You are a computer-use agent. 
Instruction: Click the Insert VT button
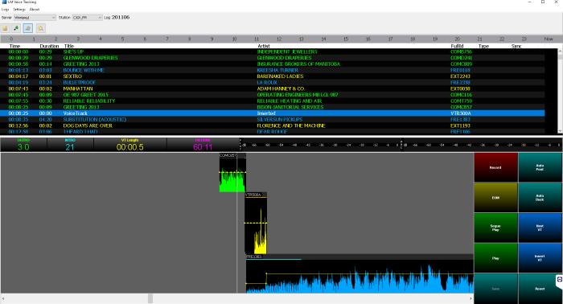pyautogui.click(x=540, y=258)
